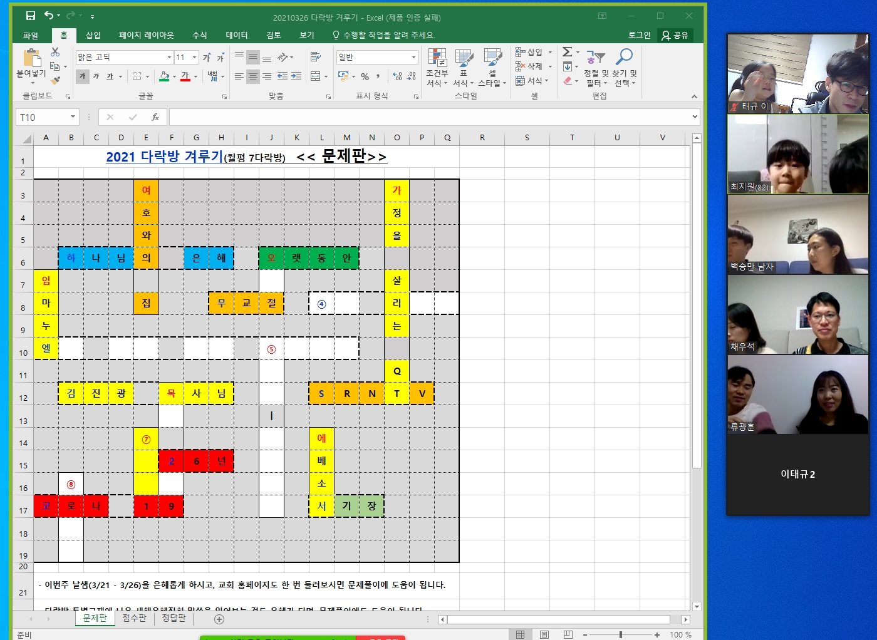Viewport: 877px width, 640px height.
Task: Open Format as Table (표 서식)
Action: (x=464, y=68)
